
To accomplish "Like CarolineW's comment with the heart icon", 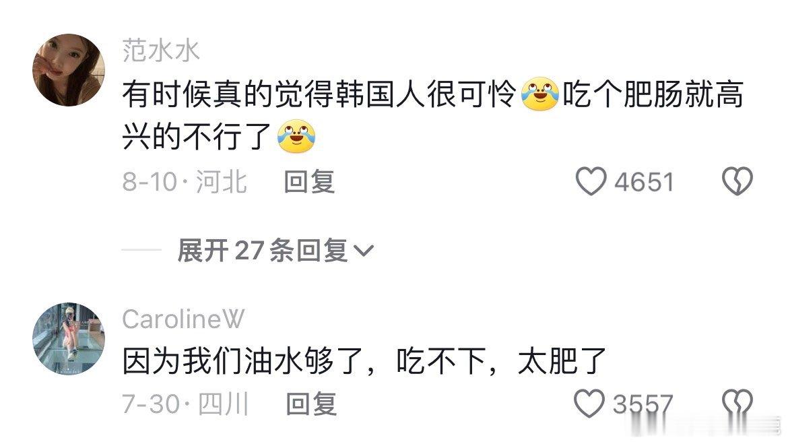I will click(x=589, y=404).
